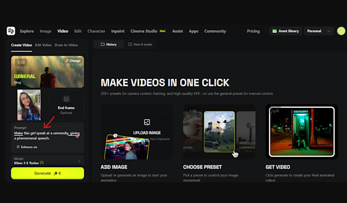Click into the Prompt text field

click(47, 136)
